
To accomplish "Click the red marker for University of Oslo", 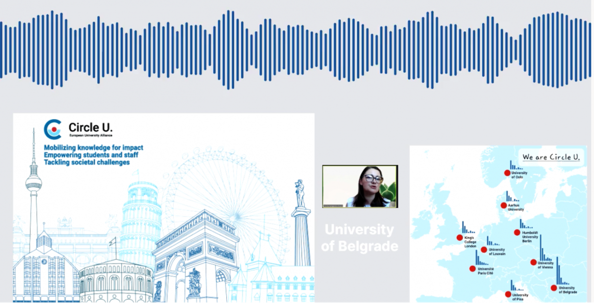I will 507,173.
